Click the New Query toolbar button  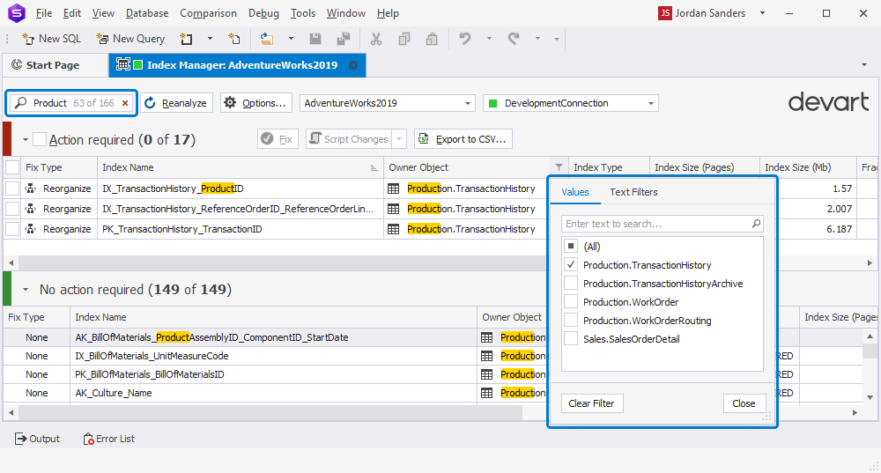pos(131,39)
